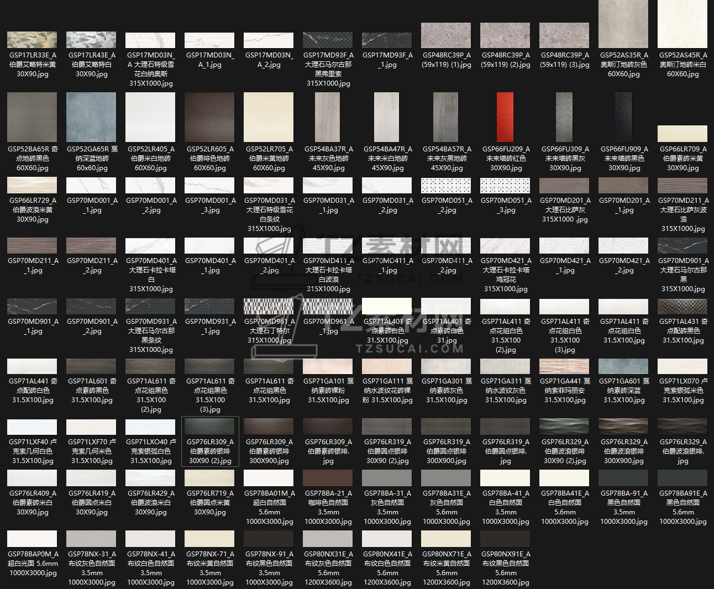Click the file name GSP70MD001_A_3.jpg

point(211,205)
